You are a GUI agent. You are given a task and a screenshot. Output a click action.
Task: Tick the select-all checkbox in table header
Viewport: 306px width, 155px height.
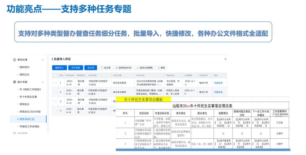[x=55, y=75]
